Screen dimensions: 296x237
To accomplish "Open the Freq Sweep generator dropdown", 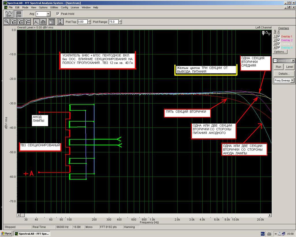I will 292,80.
